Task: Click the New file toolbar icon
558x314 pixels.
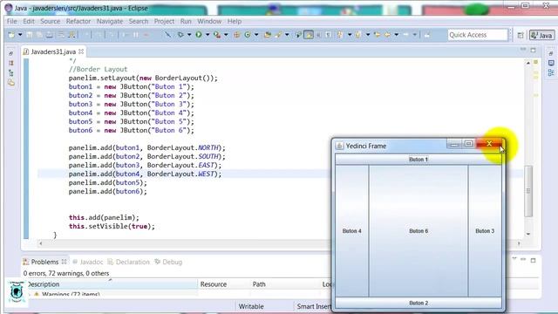Action: [x=11, y=35]
